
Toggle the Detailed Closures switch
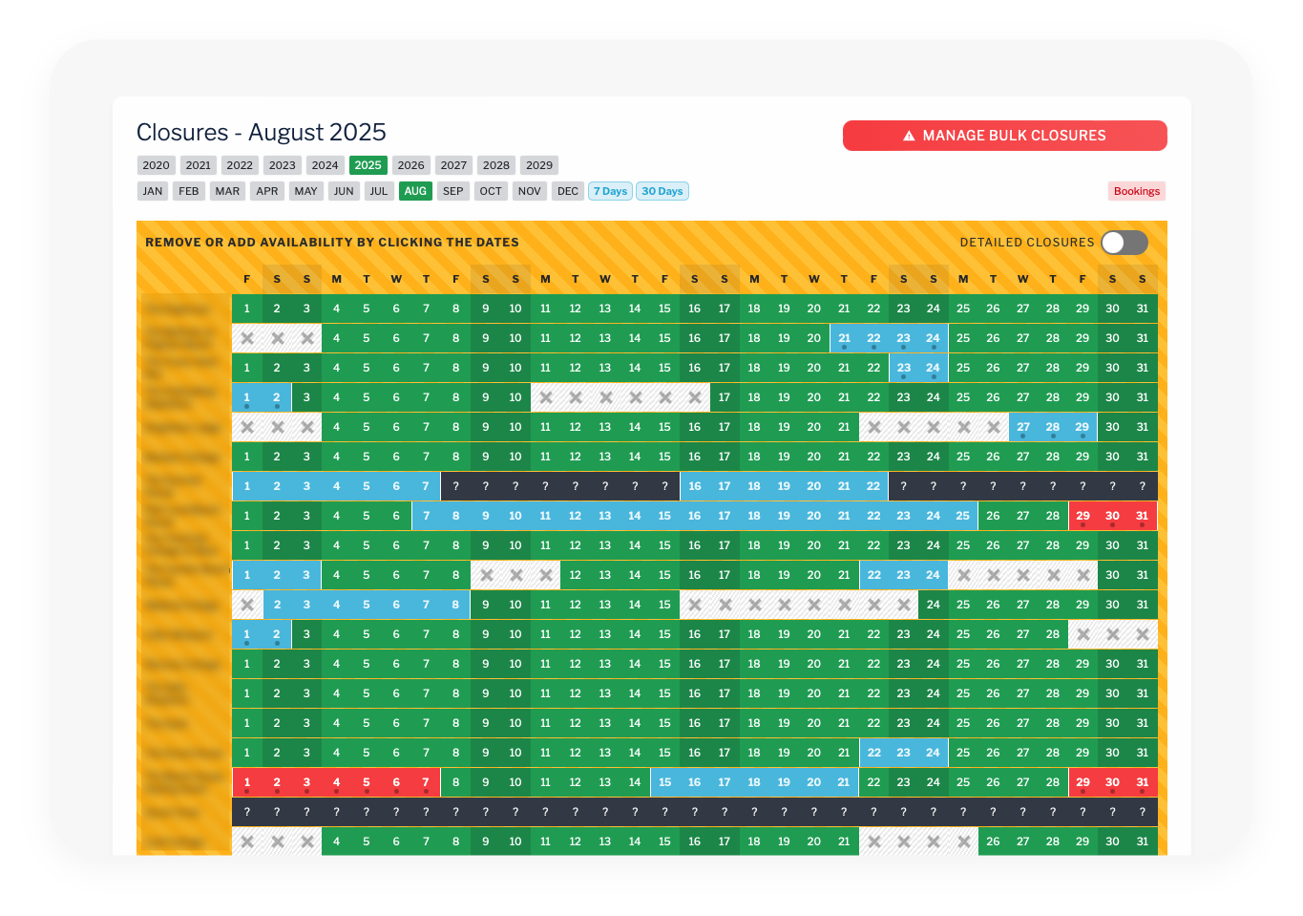[1124, 243]
